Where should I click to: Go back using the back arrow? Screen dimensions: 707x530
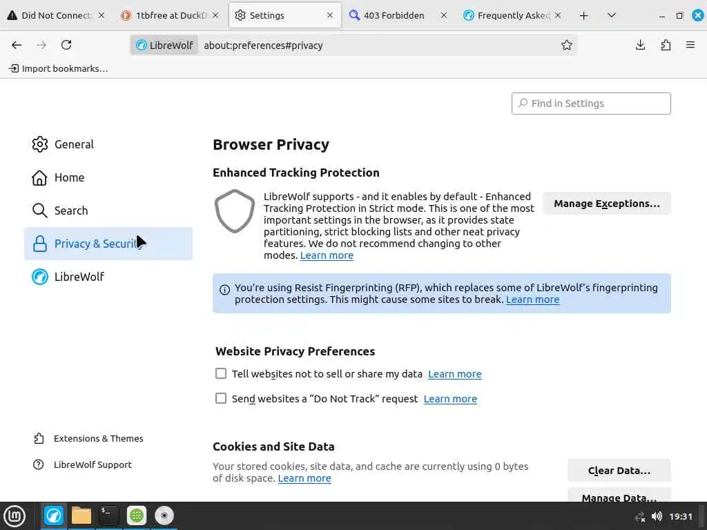tap(17, 45)
